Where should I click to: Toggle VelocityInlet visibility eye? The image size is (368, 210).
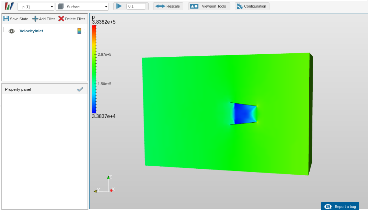tap(12, 31)
